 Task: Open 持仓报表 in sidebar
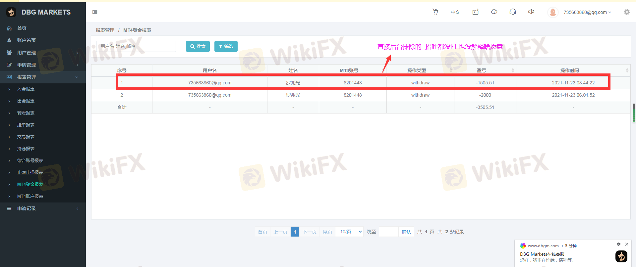tap(26, 149)
